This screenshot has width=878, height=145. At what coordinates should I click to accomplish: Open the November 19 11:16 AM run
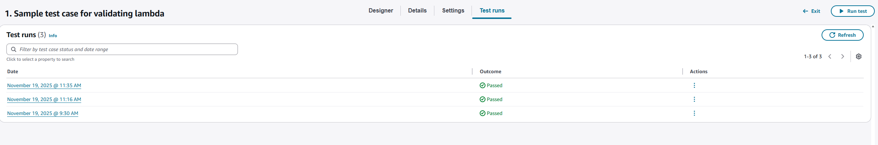point(44,99)
